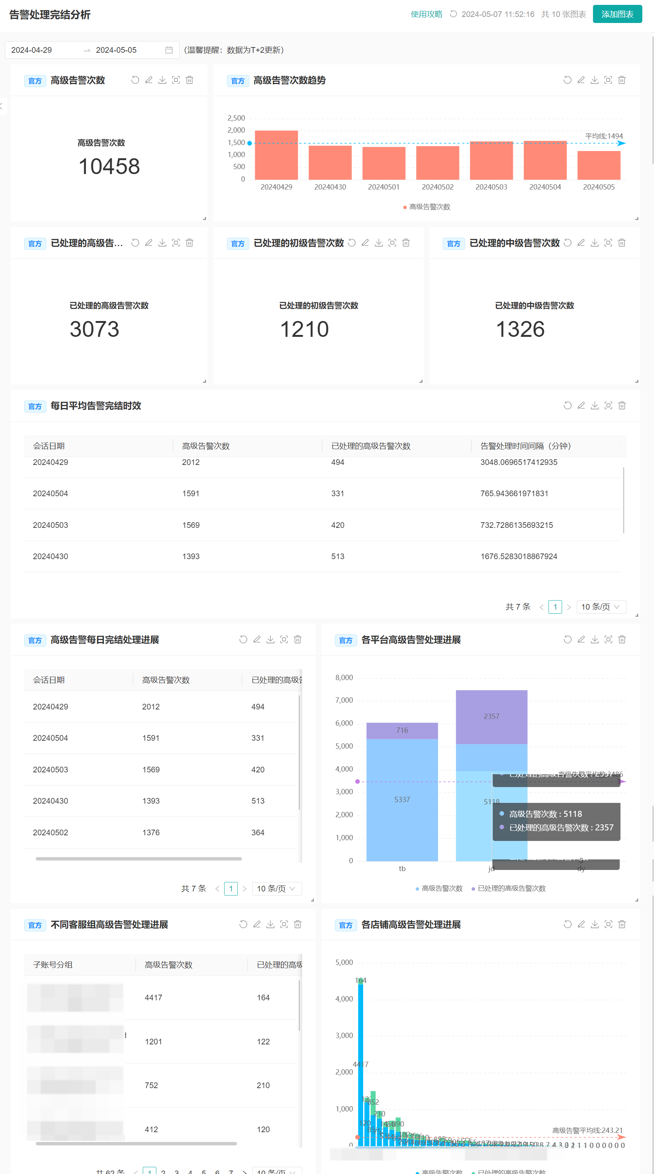
Task: Edit the 不同客服组高级告警处理进展 table
Action: pos(257,924)
